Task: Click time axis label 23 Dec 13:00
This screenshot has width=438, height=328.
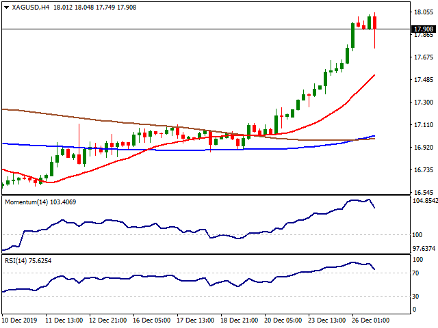Action: click(327, 320)
